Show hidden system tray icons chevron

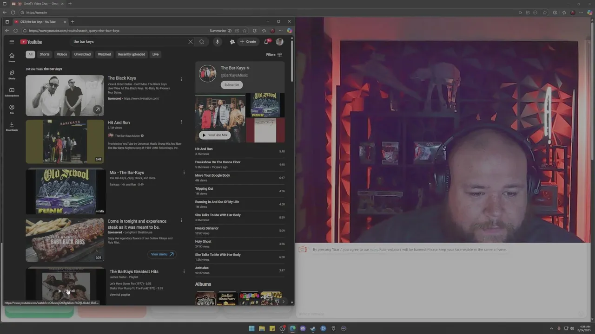click(552, 328)
